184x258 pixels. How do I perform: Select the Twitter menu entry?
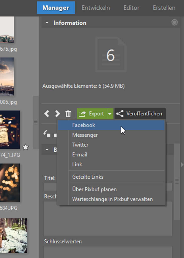pyautogui.click(x=80, y=145)
